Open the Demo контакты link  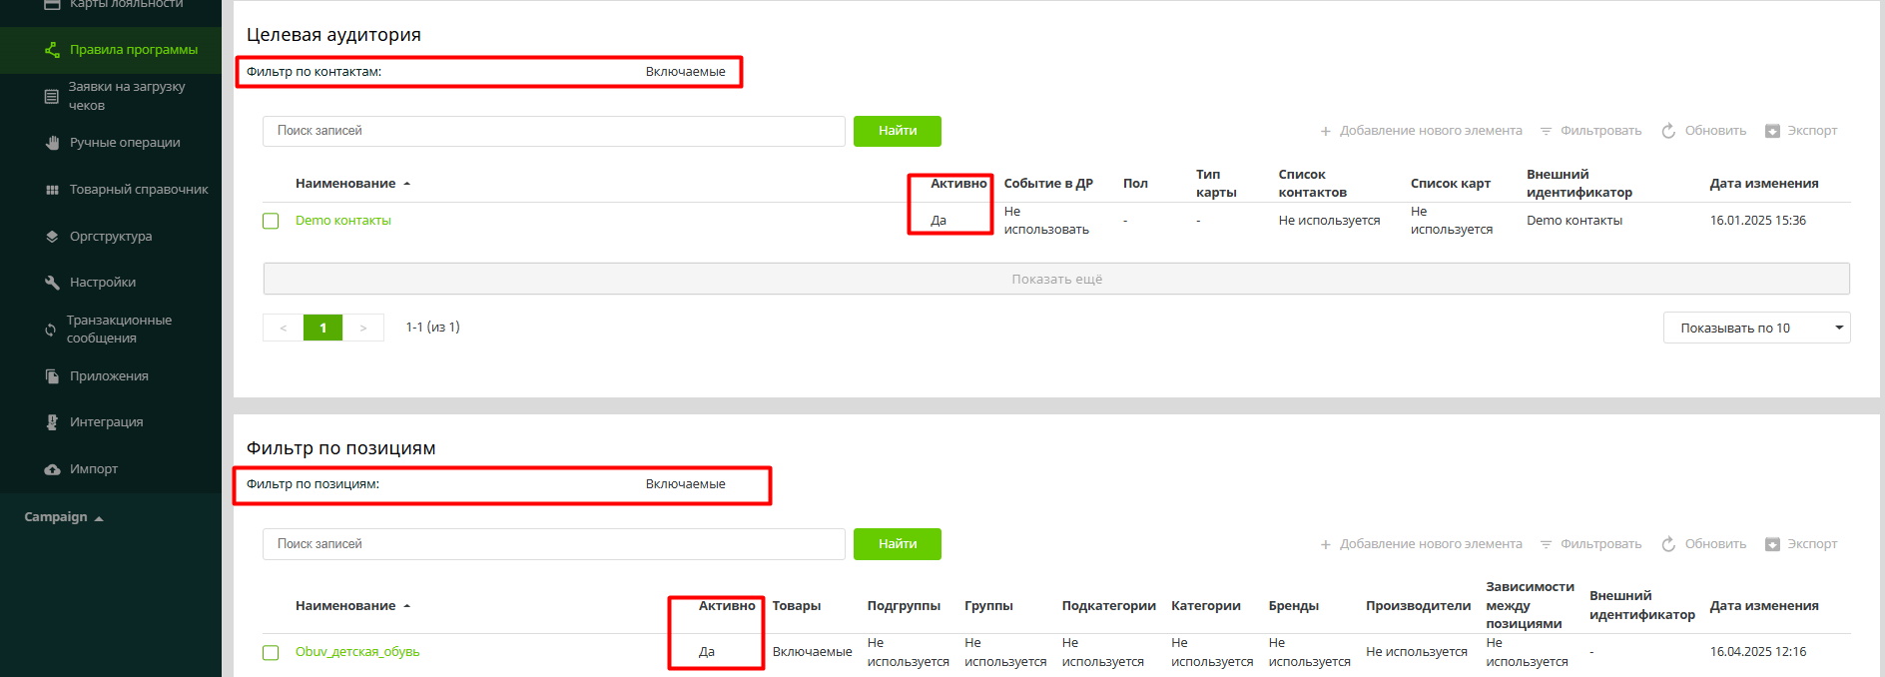click(x=342, y=221)
